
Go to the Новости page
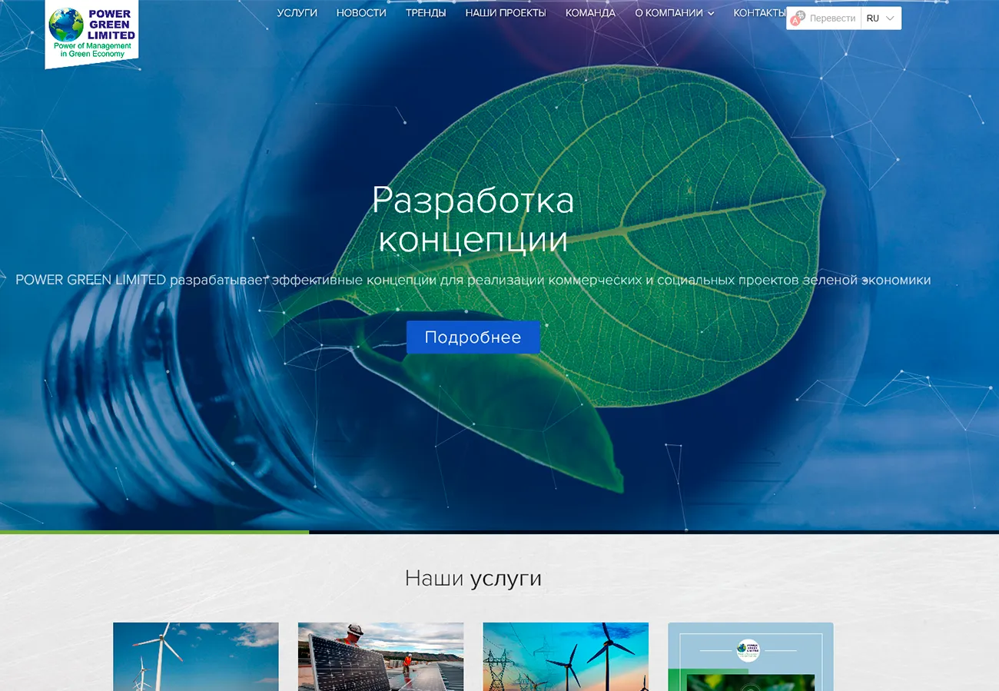click(361, 13)
